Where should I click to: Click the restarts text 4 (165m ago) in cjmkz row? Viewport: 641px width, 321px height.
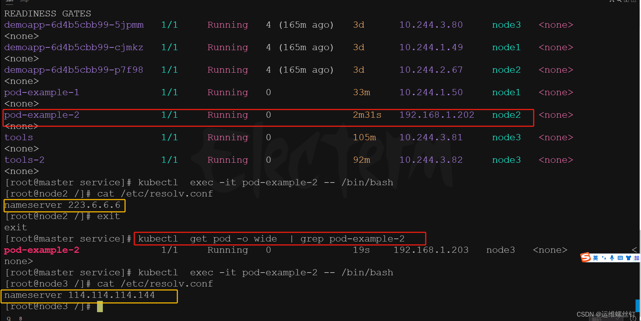pos(300,47)
